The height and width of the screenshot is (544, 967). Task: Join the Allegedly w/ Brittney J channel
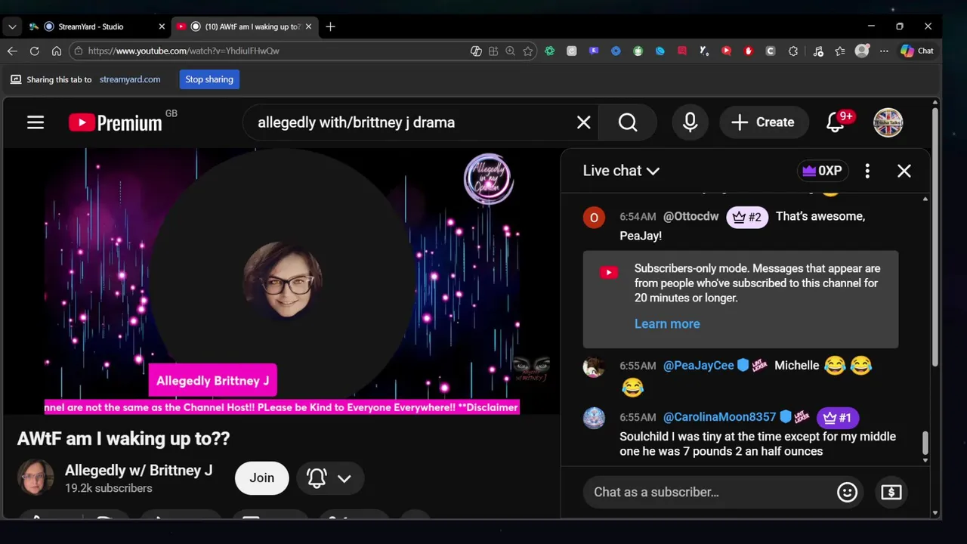pos(261,478)
